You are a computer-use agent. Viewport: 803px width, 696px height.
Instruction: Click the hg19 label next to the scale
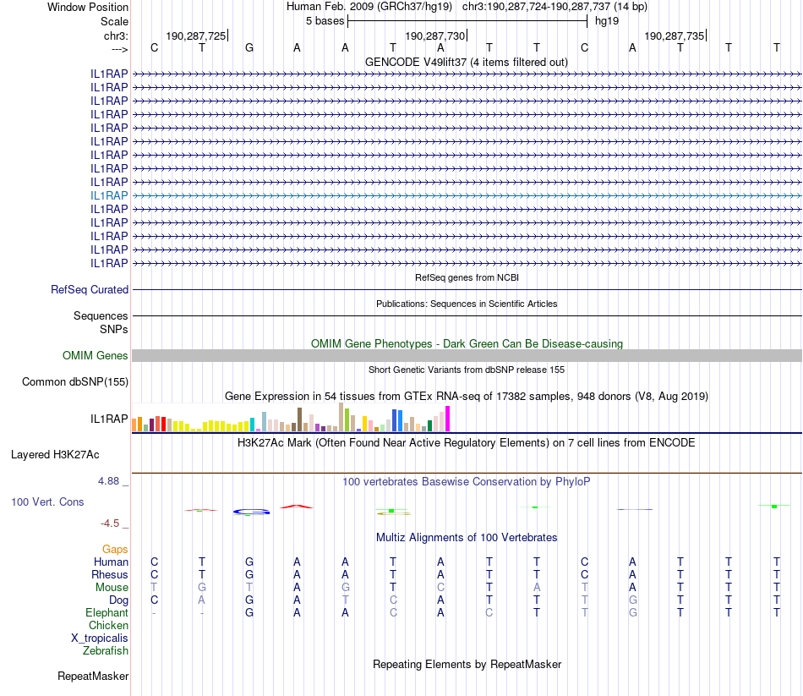[x=607, y=21]
